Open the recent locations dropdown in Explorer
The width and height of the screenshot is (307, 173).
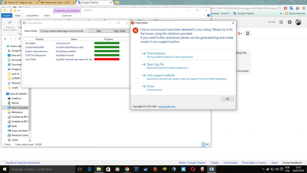click(x=15, y=39)
